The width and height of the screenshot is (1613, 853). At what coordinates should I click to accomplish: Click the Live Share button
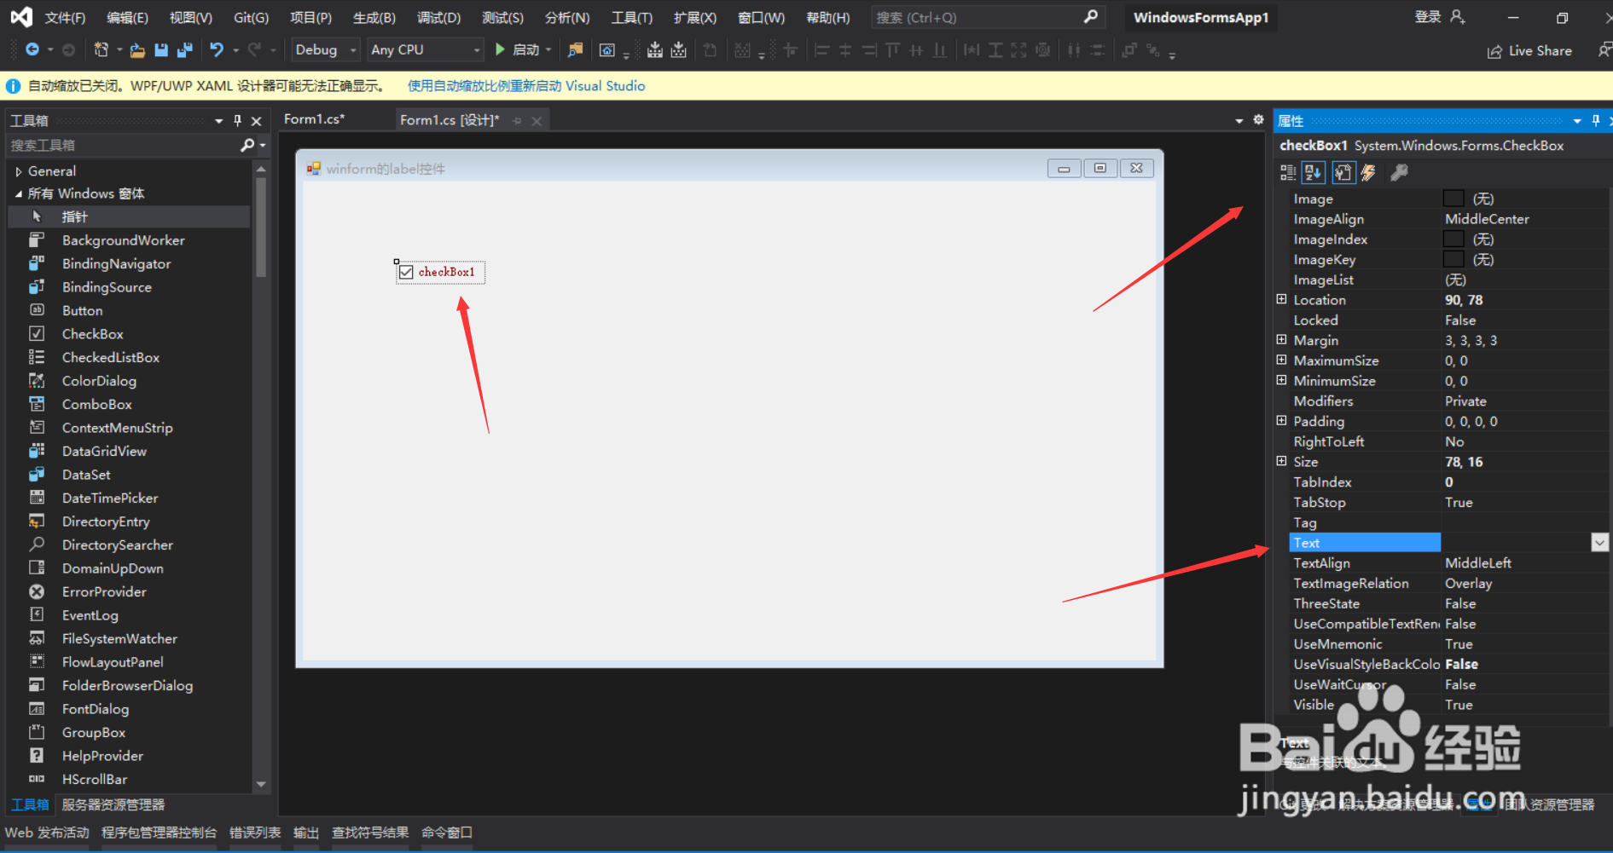pos(1529,51)
